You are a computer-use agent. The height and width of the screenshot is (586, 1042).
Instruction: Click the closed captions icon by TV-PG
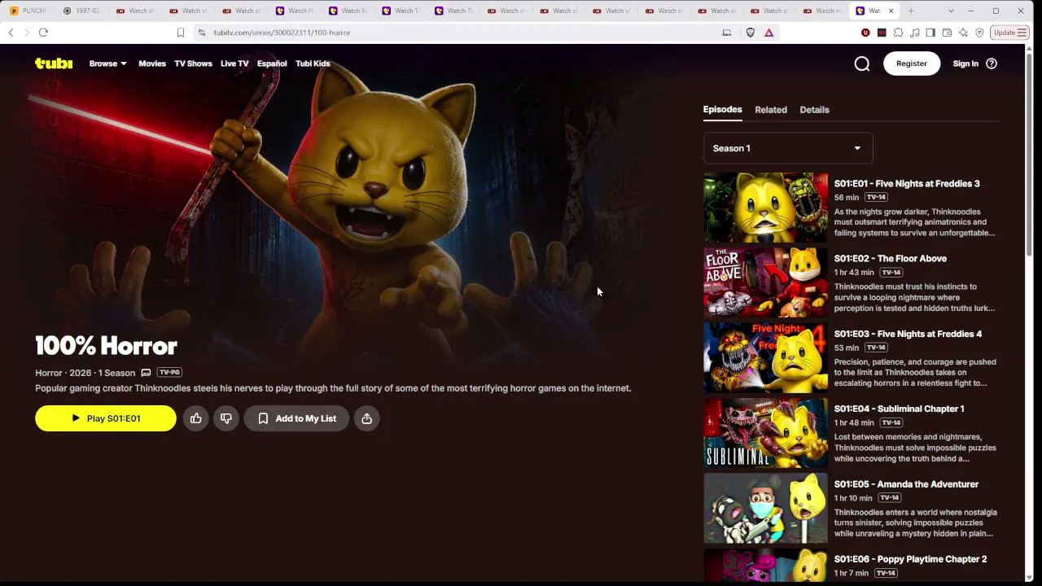[147, 373]
